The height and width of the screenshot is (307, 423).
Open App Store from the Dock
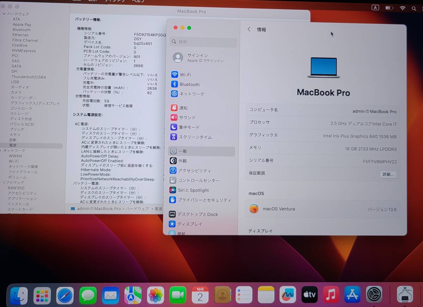coord(352,295)
